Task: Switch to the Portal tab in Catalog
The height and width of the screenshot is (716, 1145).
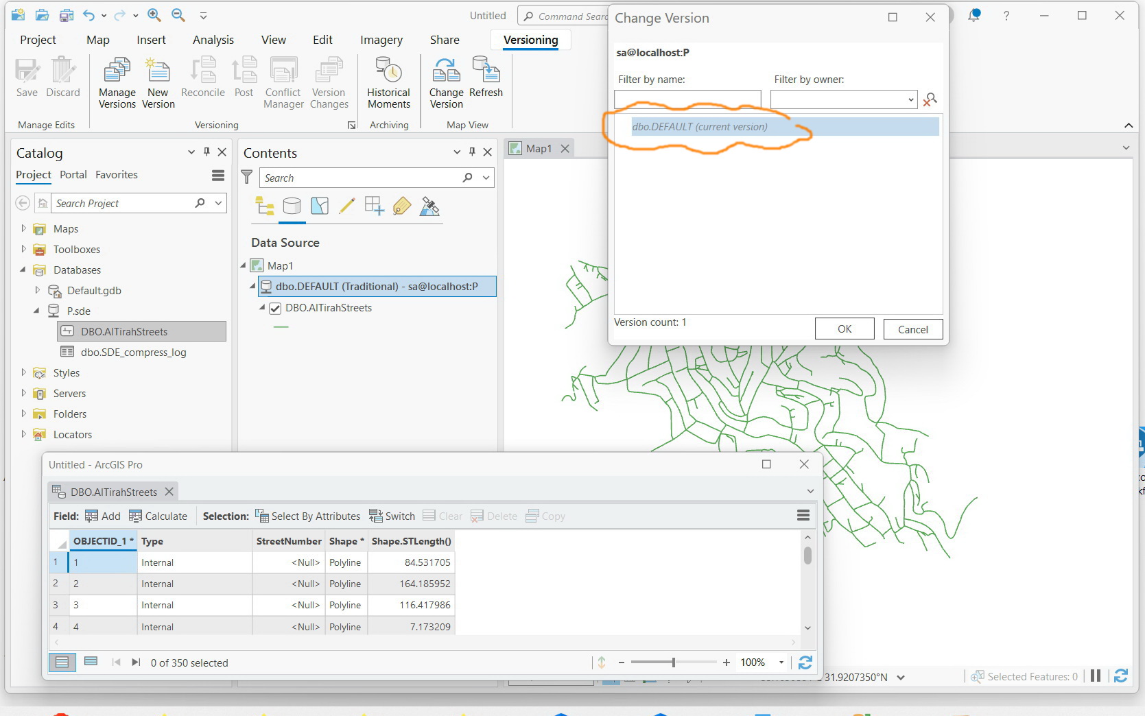Action: tap(73, 175)
